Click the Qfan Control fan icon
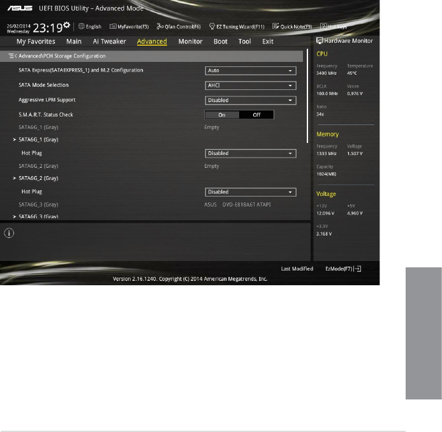The width and height of the screenshot is (442, 432). pos(160,26)
